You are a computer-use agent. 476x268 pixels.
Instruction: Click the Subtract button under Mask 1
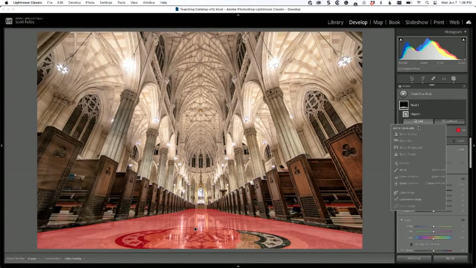(x=449, y=121)
